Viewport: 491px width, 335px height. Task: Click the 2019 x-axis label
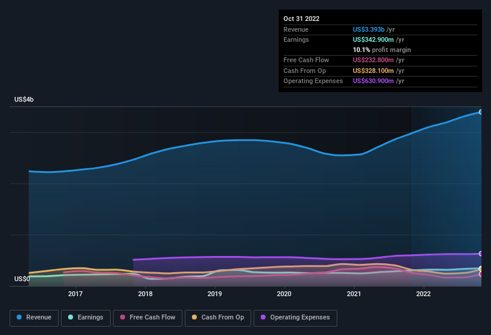[x=215, y=294]
